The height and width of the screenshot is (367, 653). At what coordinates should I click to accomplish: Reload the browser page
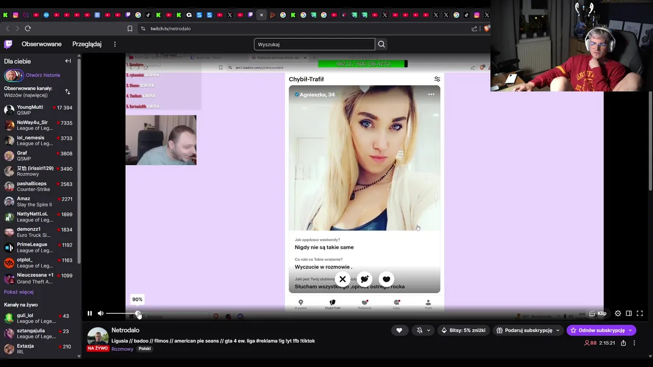[28, 29]
